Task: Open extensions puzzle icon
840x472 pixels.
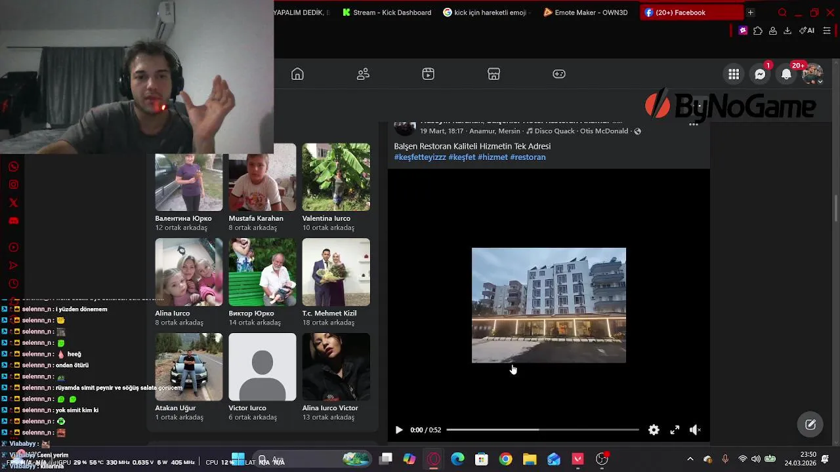Action: point(758,30)
